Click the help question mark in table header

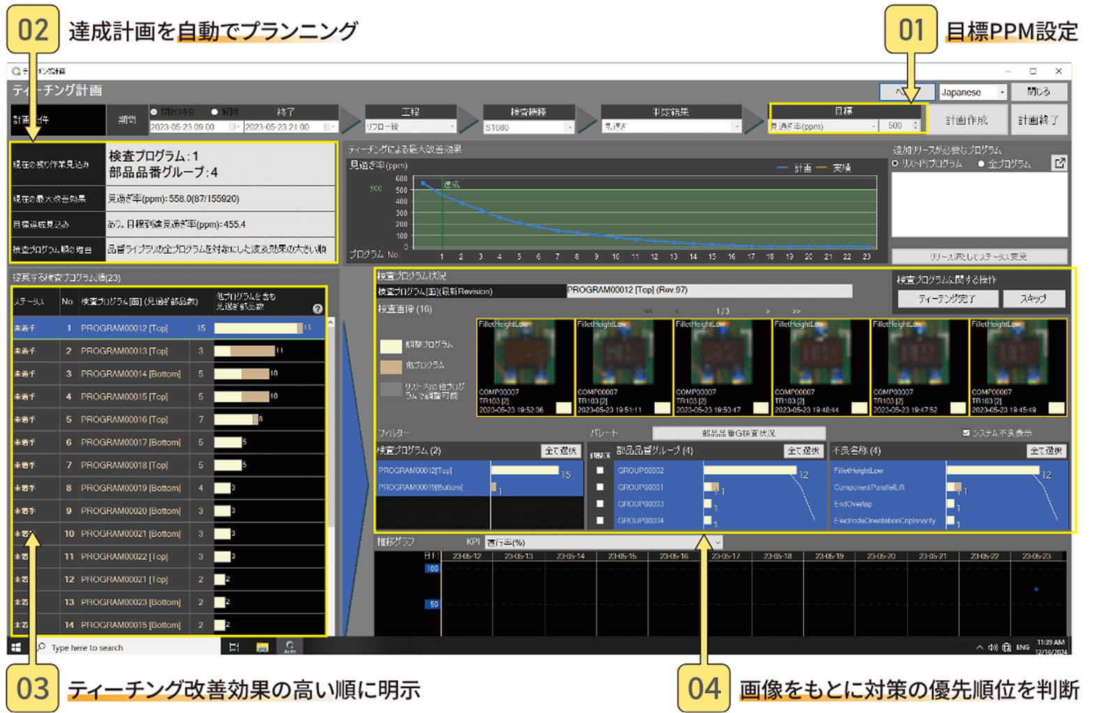(317, 308)
